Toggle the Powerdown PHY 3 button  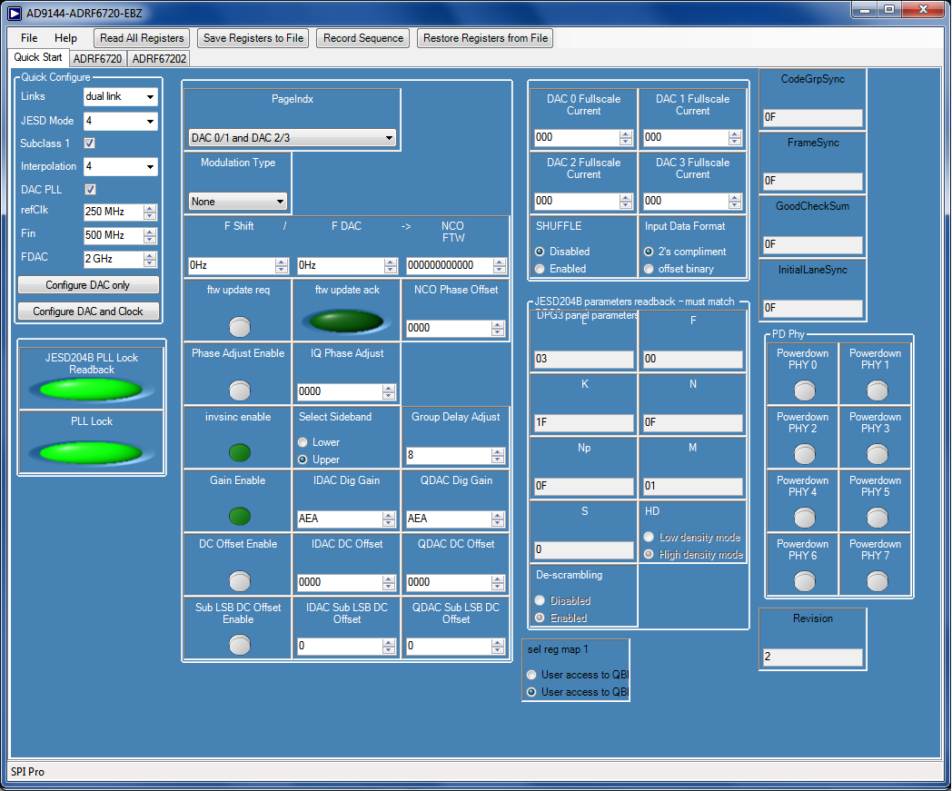tap(877, 454)
